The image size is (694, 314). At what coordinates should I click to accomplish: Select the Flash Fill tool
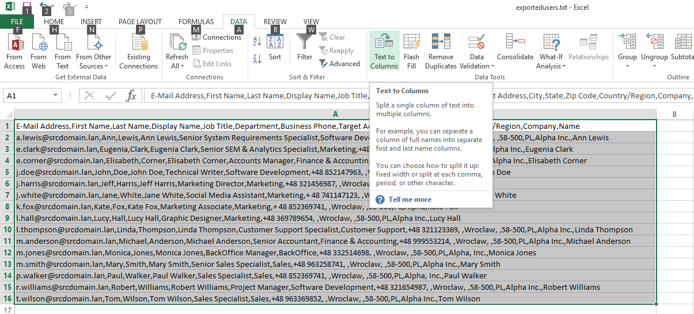[412, 51]
